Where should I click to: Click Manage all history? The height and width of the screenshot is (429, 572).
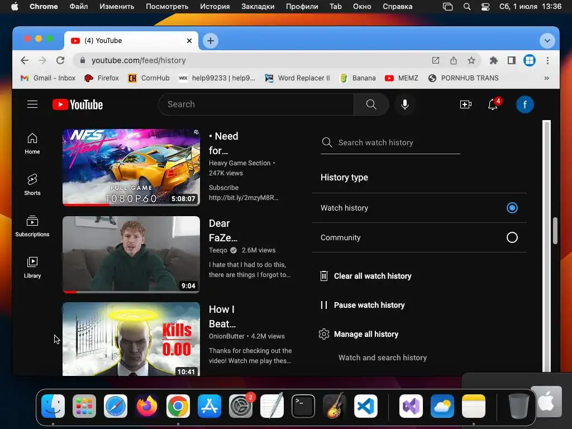click(x=366, y=334)
